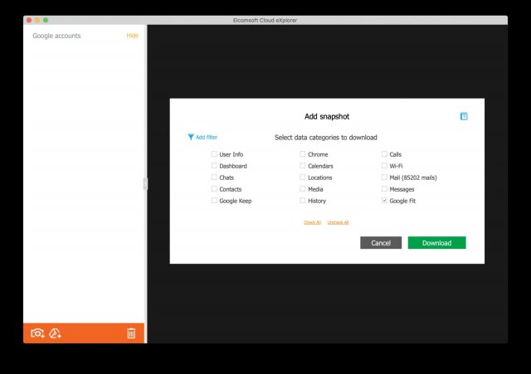The image size is (531, 374).
Task: Check the Mail (85202 mails) box
Action: pyautogui.click(x=384, y=177)
